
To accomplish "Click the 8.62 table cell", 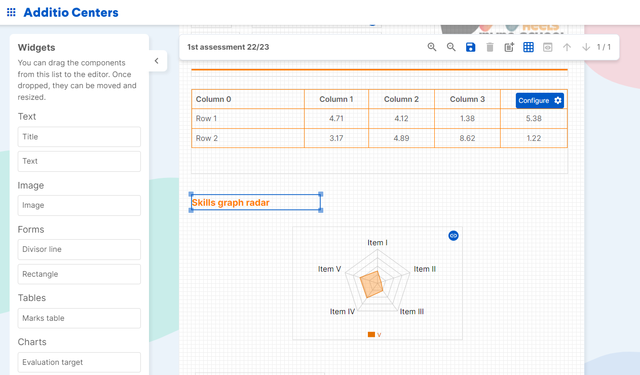I will point(467,138).
